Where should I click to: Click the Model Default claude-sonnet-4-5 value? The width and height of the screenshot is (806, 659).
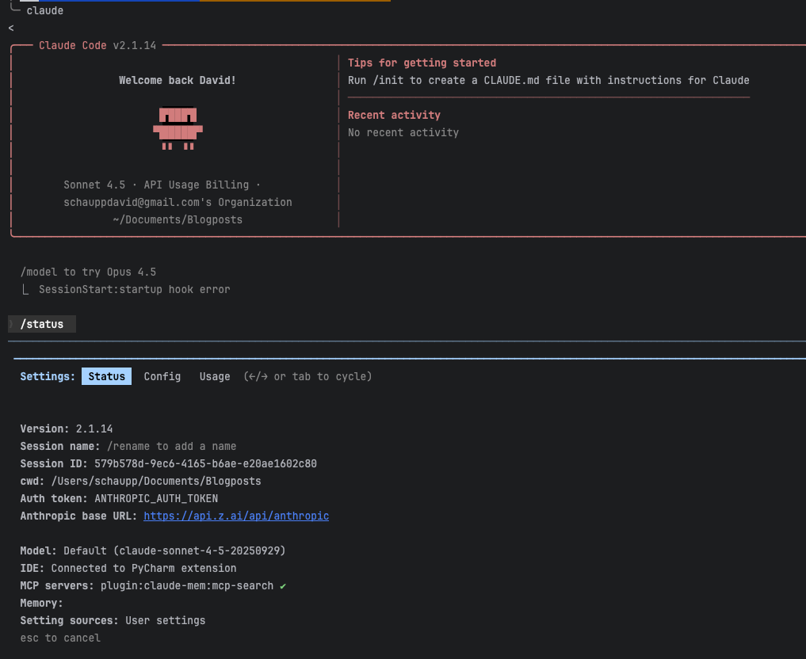pos(174,550)
